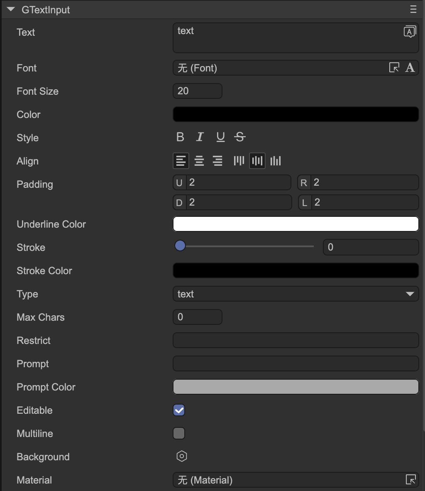Set horizontal alignment to right
The image size is (425, 491).
pyautogui.click(x=217, y=161)
